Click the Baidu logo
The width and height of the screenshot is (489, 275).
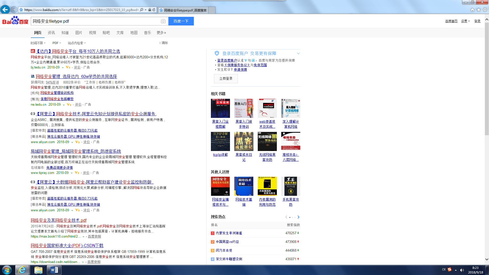tap(15, 20)
